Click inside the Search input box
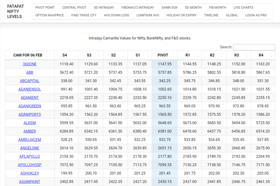The height and width of the screenshot is (186, 280). [254, 47]
